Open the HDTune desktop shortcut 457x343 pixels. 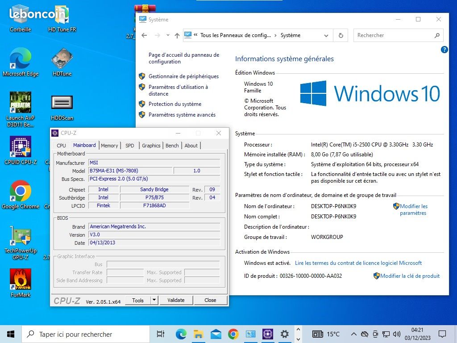[62, 62]
